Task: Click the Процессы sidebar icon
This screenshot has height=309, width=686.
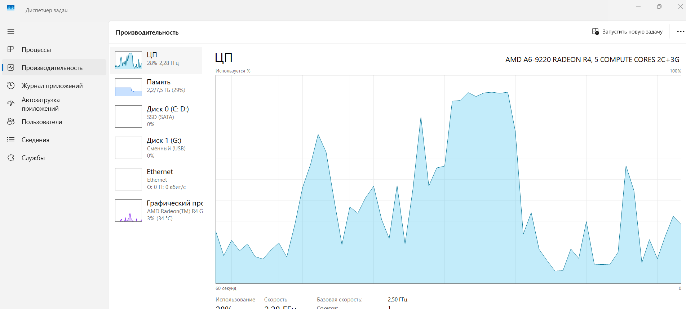Action: (11, 49)
